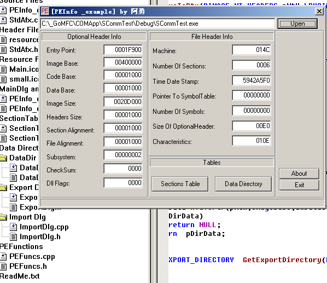This screenshot has width=327, height=283.
Task: Click the Import Dlg folder icon
Action: point(3,217)
